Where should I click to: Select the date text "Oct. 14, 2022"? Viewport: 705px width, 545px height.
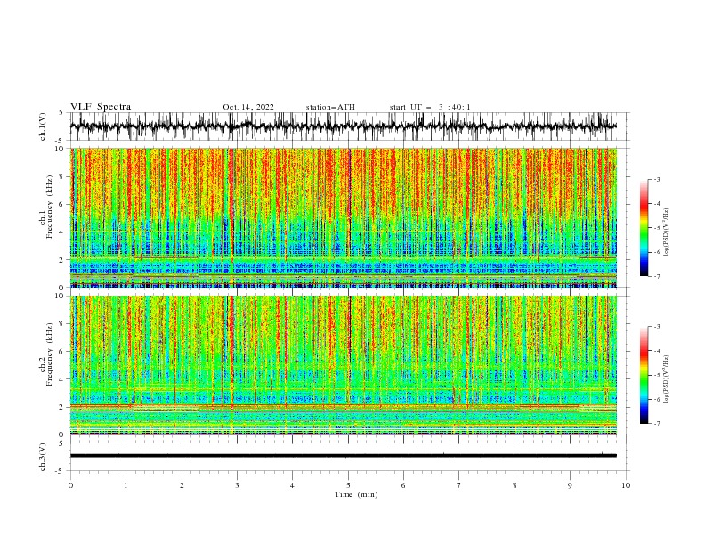coord(248,107)
